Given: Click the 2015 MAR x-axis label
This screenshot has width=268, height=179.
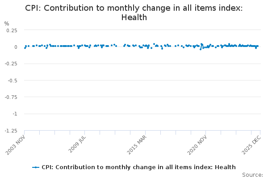Looking at the screenshot, I should [137, 145].
